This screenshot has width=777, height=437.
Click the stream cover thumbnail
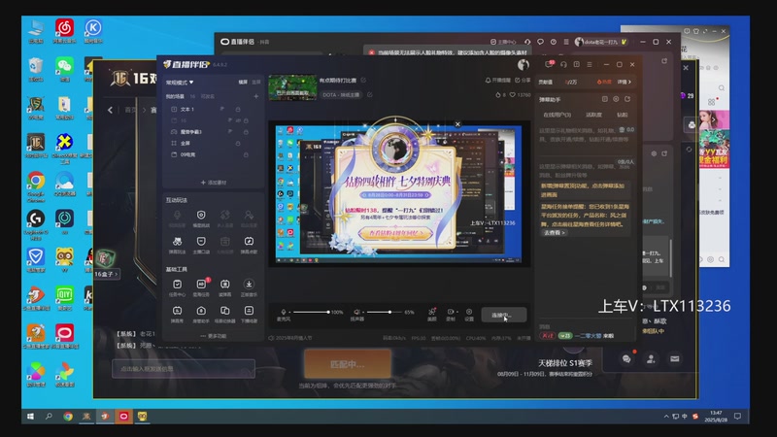point(292,87)
